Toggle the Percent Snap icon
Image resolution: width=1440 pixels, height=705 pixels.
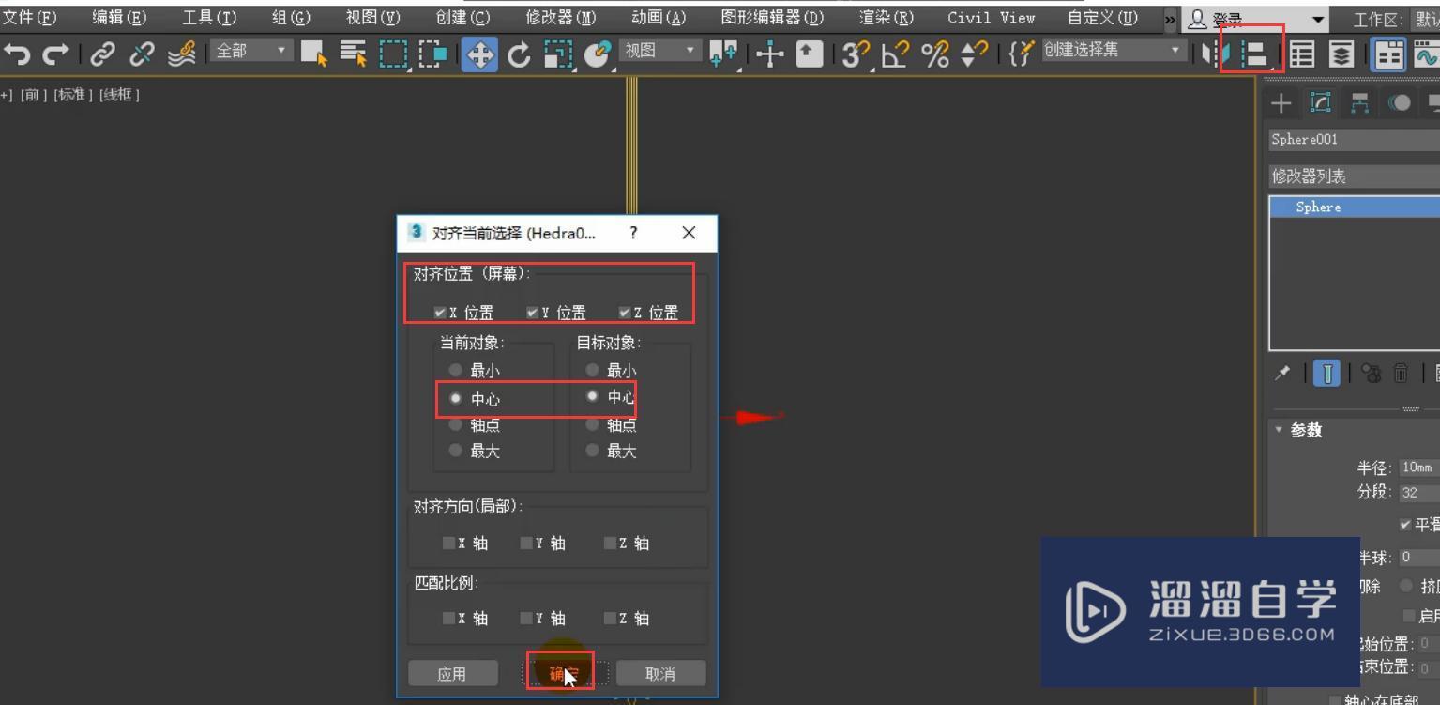(935, 54)
